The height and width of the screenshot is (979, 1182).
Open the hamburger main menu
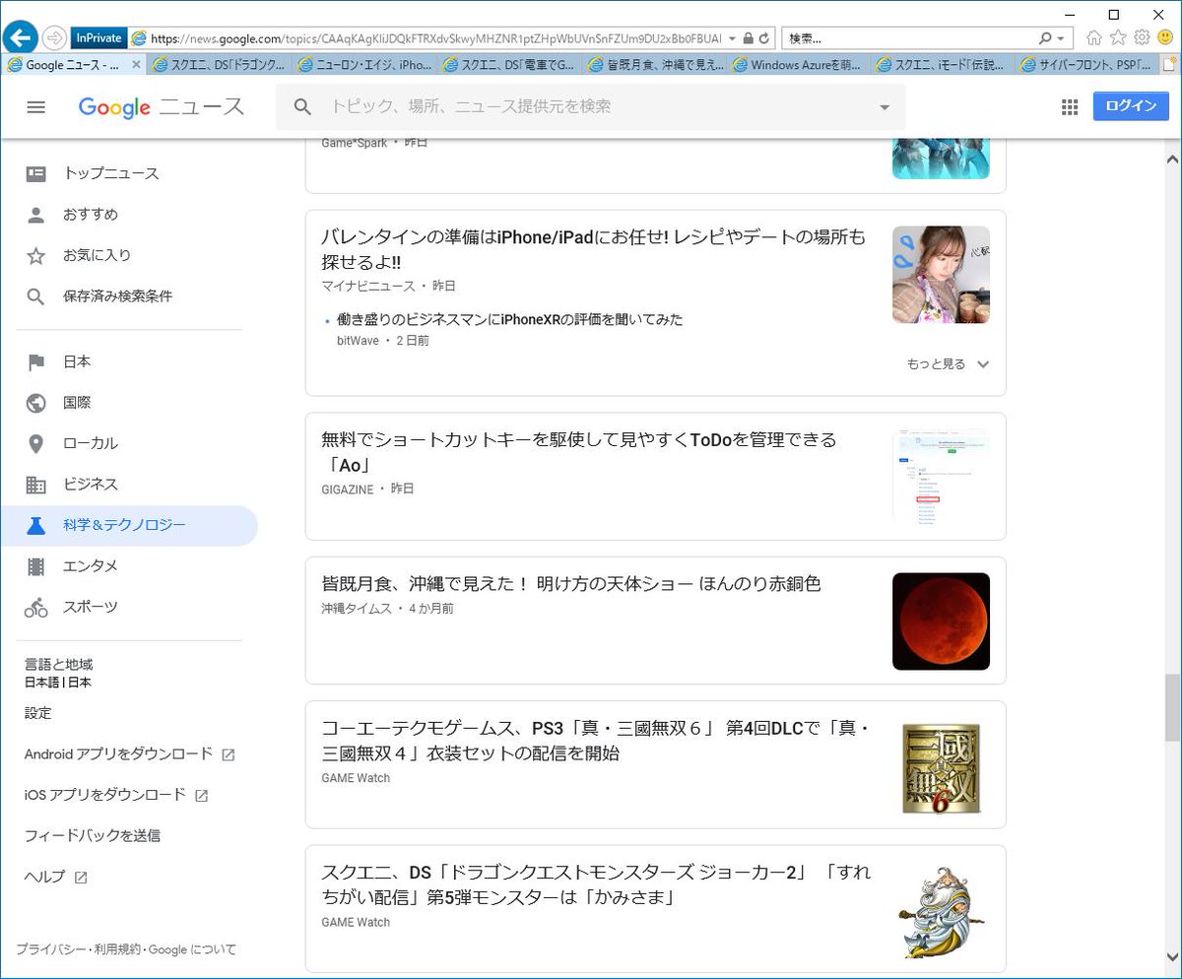coord(35,107)
